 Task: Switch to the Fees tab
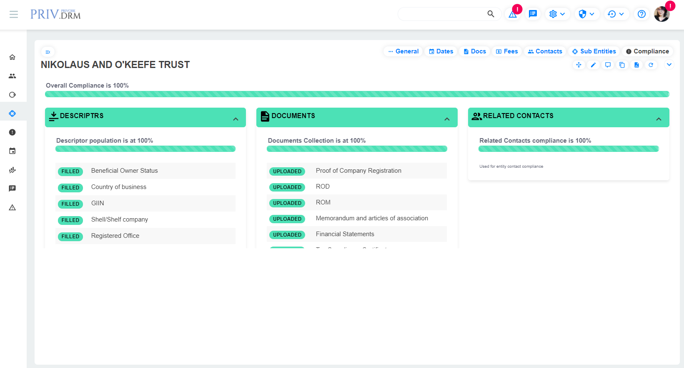click(x=507, y=51)
